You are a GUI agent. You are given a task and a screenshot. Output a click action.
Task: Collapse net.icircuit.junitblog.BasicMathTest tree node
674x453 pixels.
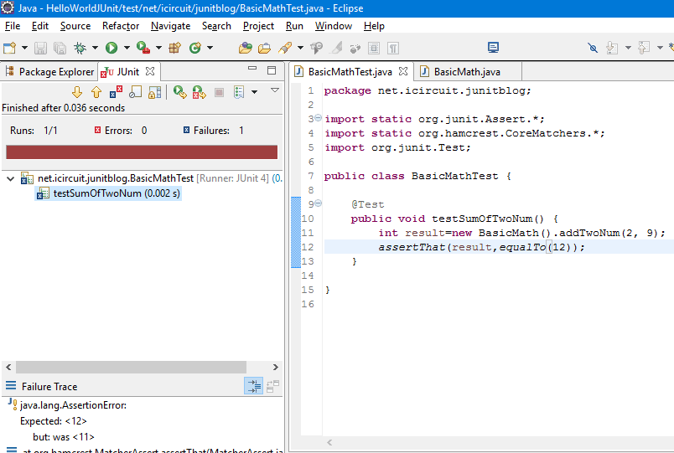pos(10,178)
